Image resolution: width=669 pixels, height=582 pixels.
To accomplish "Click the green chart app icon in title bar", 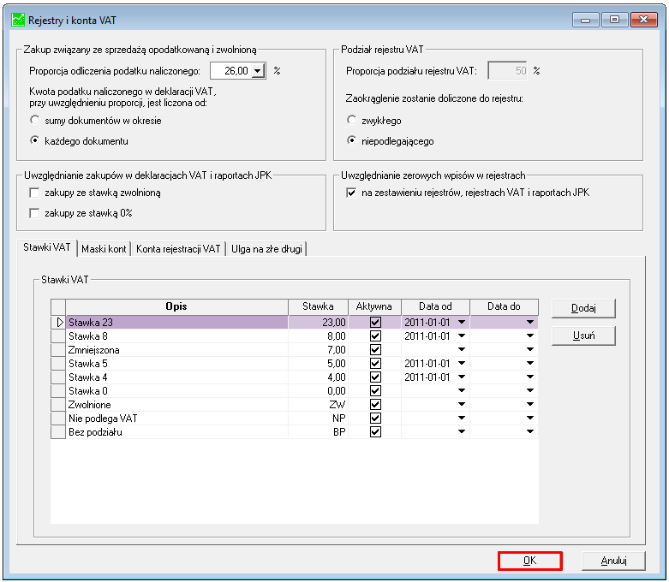I will point(18,20).
